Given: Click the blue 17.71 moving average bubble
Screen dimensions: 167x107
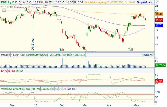Looking at the screenshot, I should pyautogui.click(x=159, y=25).
